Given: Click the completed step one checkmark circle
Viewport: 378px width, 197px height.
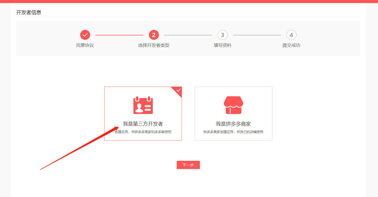Looking at the screenshot, I should [85, 35].
